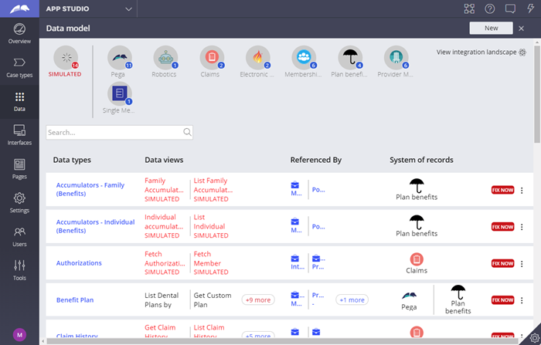The width and height of the screenshot is (541, 345).
Task: Click the vertical scrollbar
Action: point(537,93)
